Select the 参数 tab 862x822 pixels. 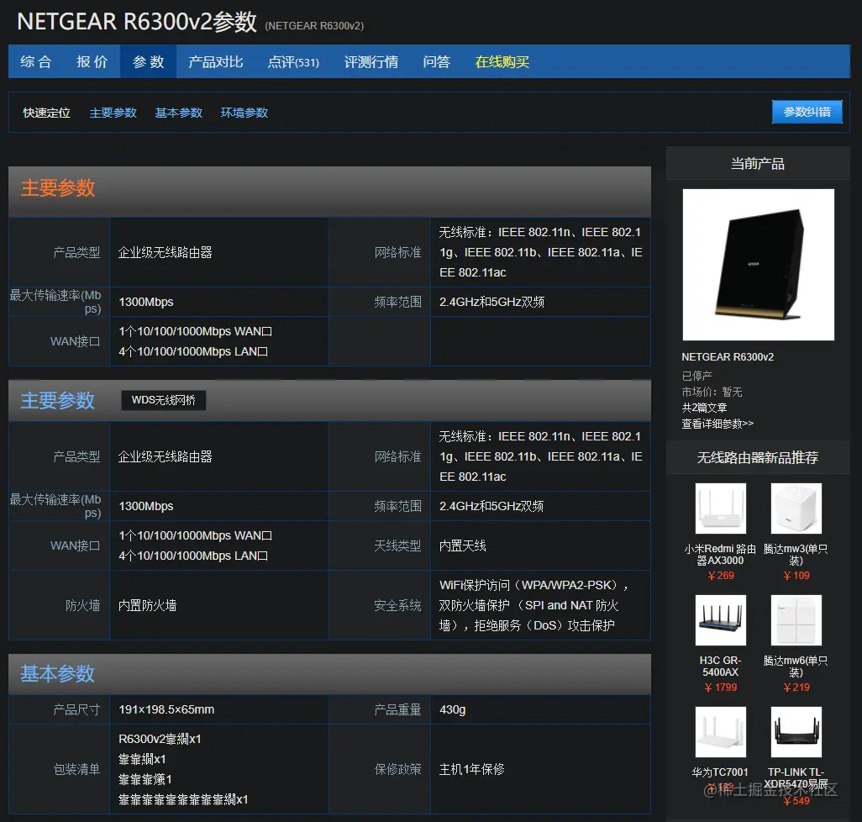pos(147,61)
